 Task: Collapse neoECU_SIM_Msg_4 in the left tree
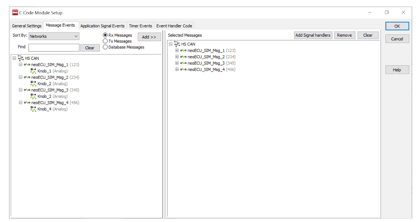(x=20, y=103)
